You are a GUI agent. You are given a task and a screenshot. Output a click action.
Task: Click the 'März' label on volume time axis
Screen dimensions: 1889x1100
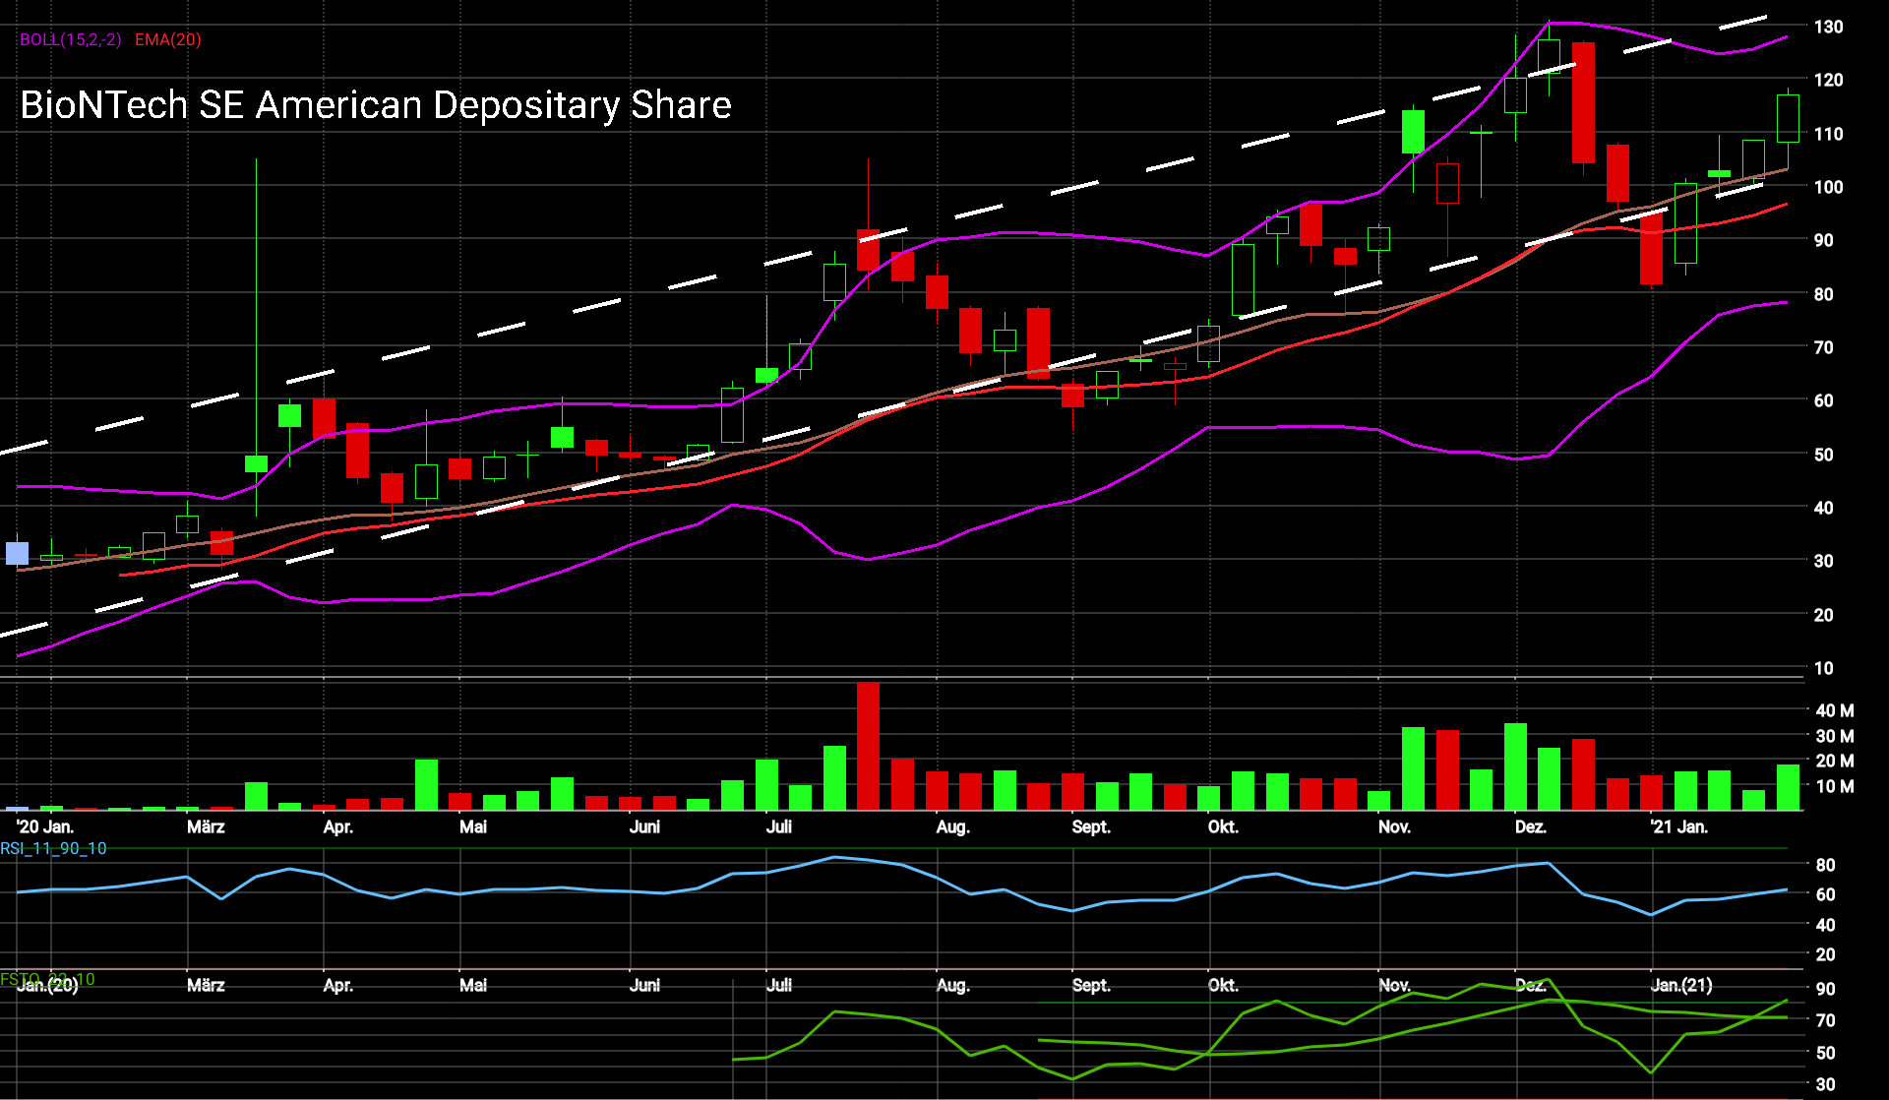click(206, 827)
